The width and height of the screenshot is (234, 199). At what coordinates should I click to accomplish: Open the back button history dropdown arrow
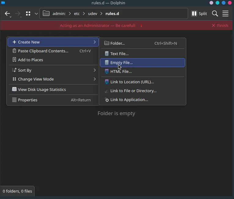click(10, 17)
